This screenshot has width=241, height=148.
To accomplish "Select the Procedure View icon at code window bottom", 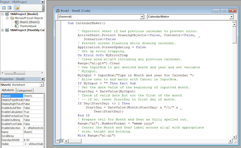I will tap(58, 141).
